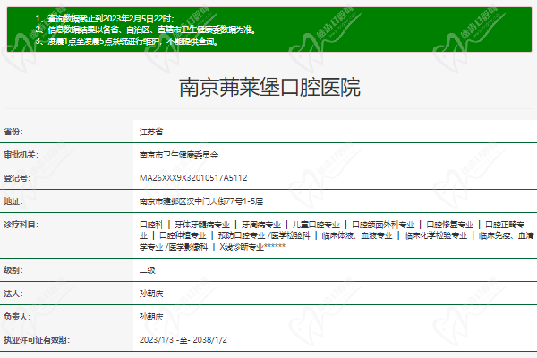Select the third notice line about 凌晨1点至凌晨5点系统维护

[127, 41]
